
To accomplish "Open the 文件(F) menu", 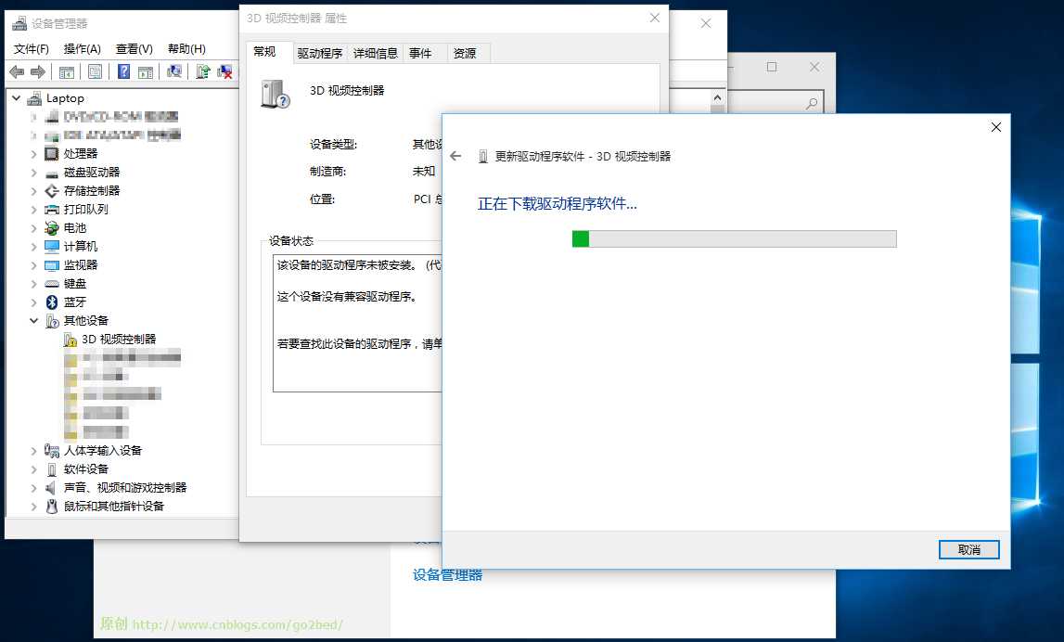I will (x=32, y=49).
